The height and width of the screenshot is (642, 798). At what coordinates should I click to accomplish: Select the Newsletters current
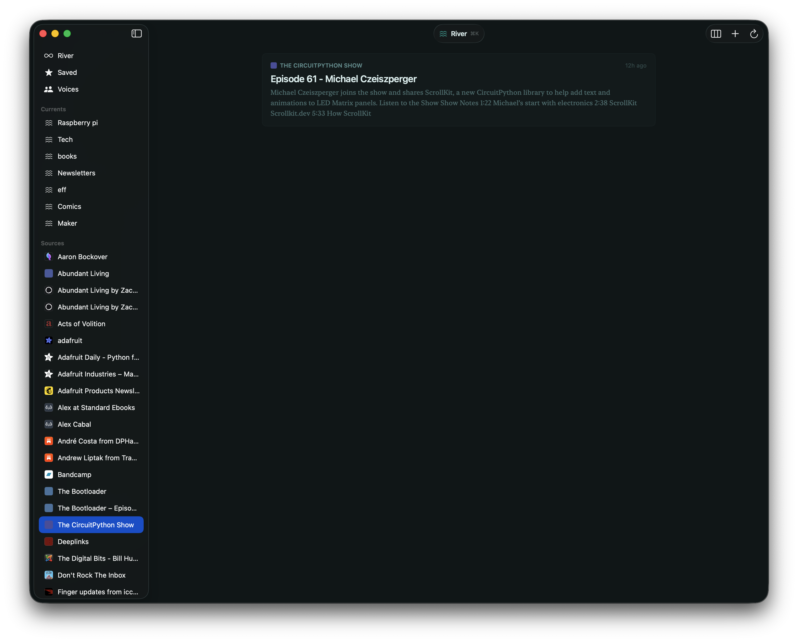point(91,173)
